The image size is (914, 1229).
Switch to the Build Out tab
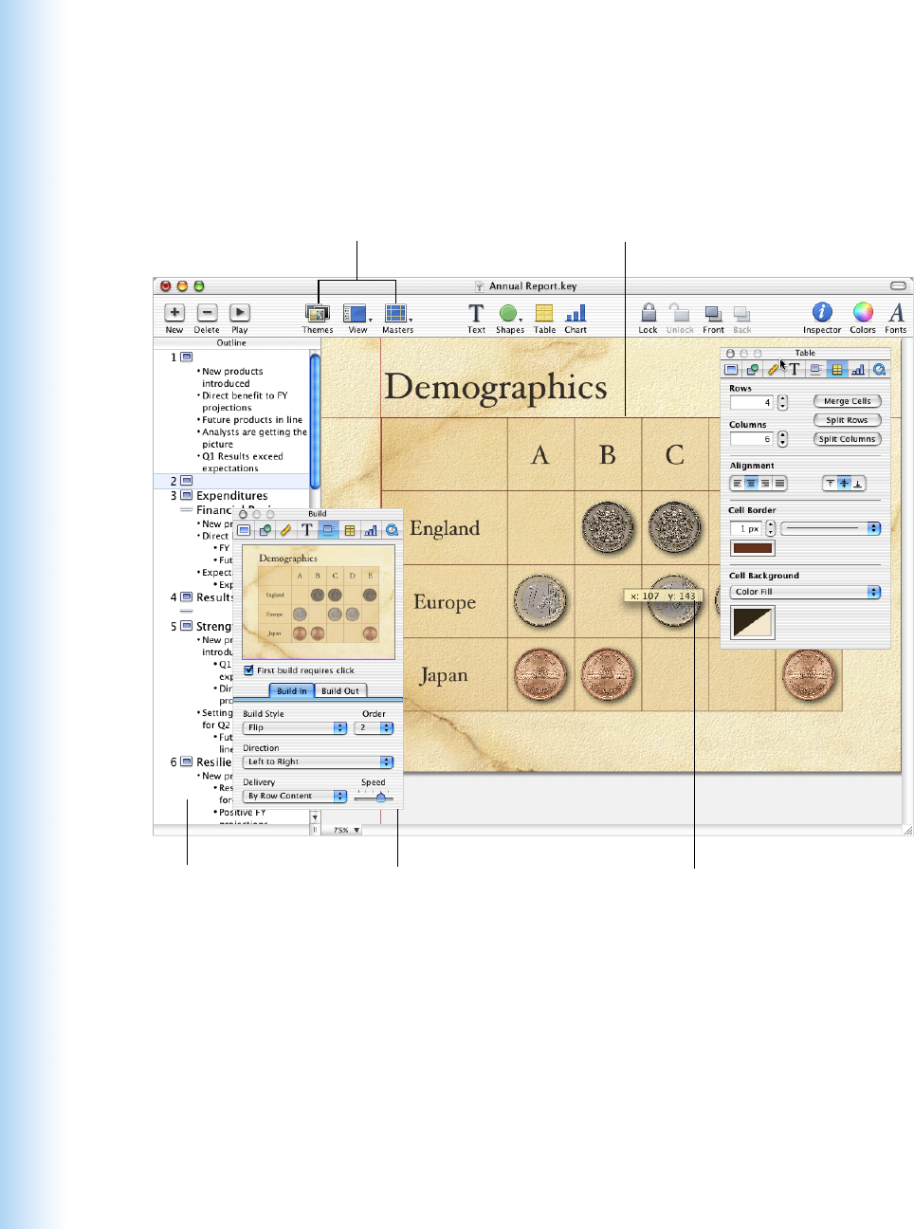click(x=339, y=691)
